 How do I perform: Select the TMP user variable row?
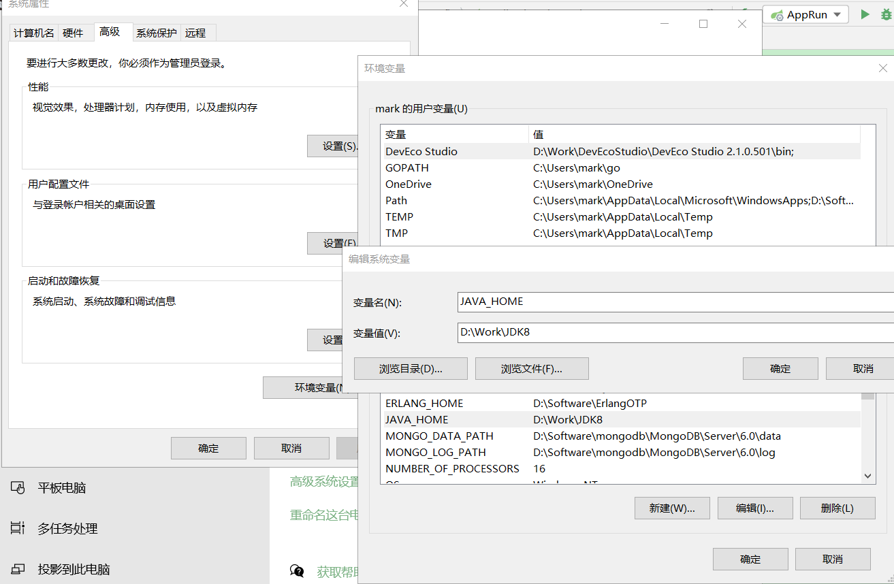[x=621, y=233]
